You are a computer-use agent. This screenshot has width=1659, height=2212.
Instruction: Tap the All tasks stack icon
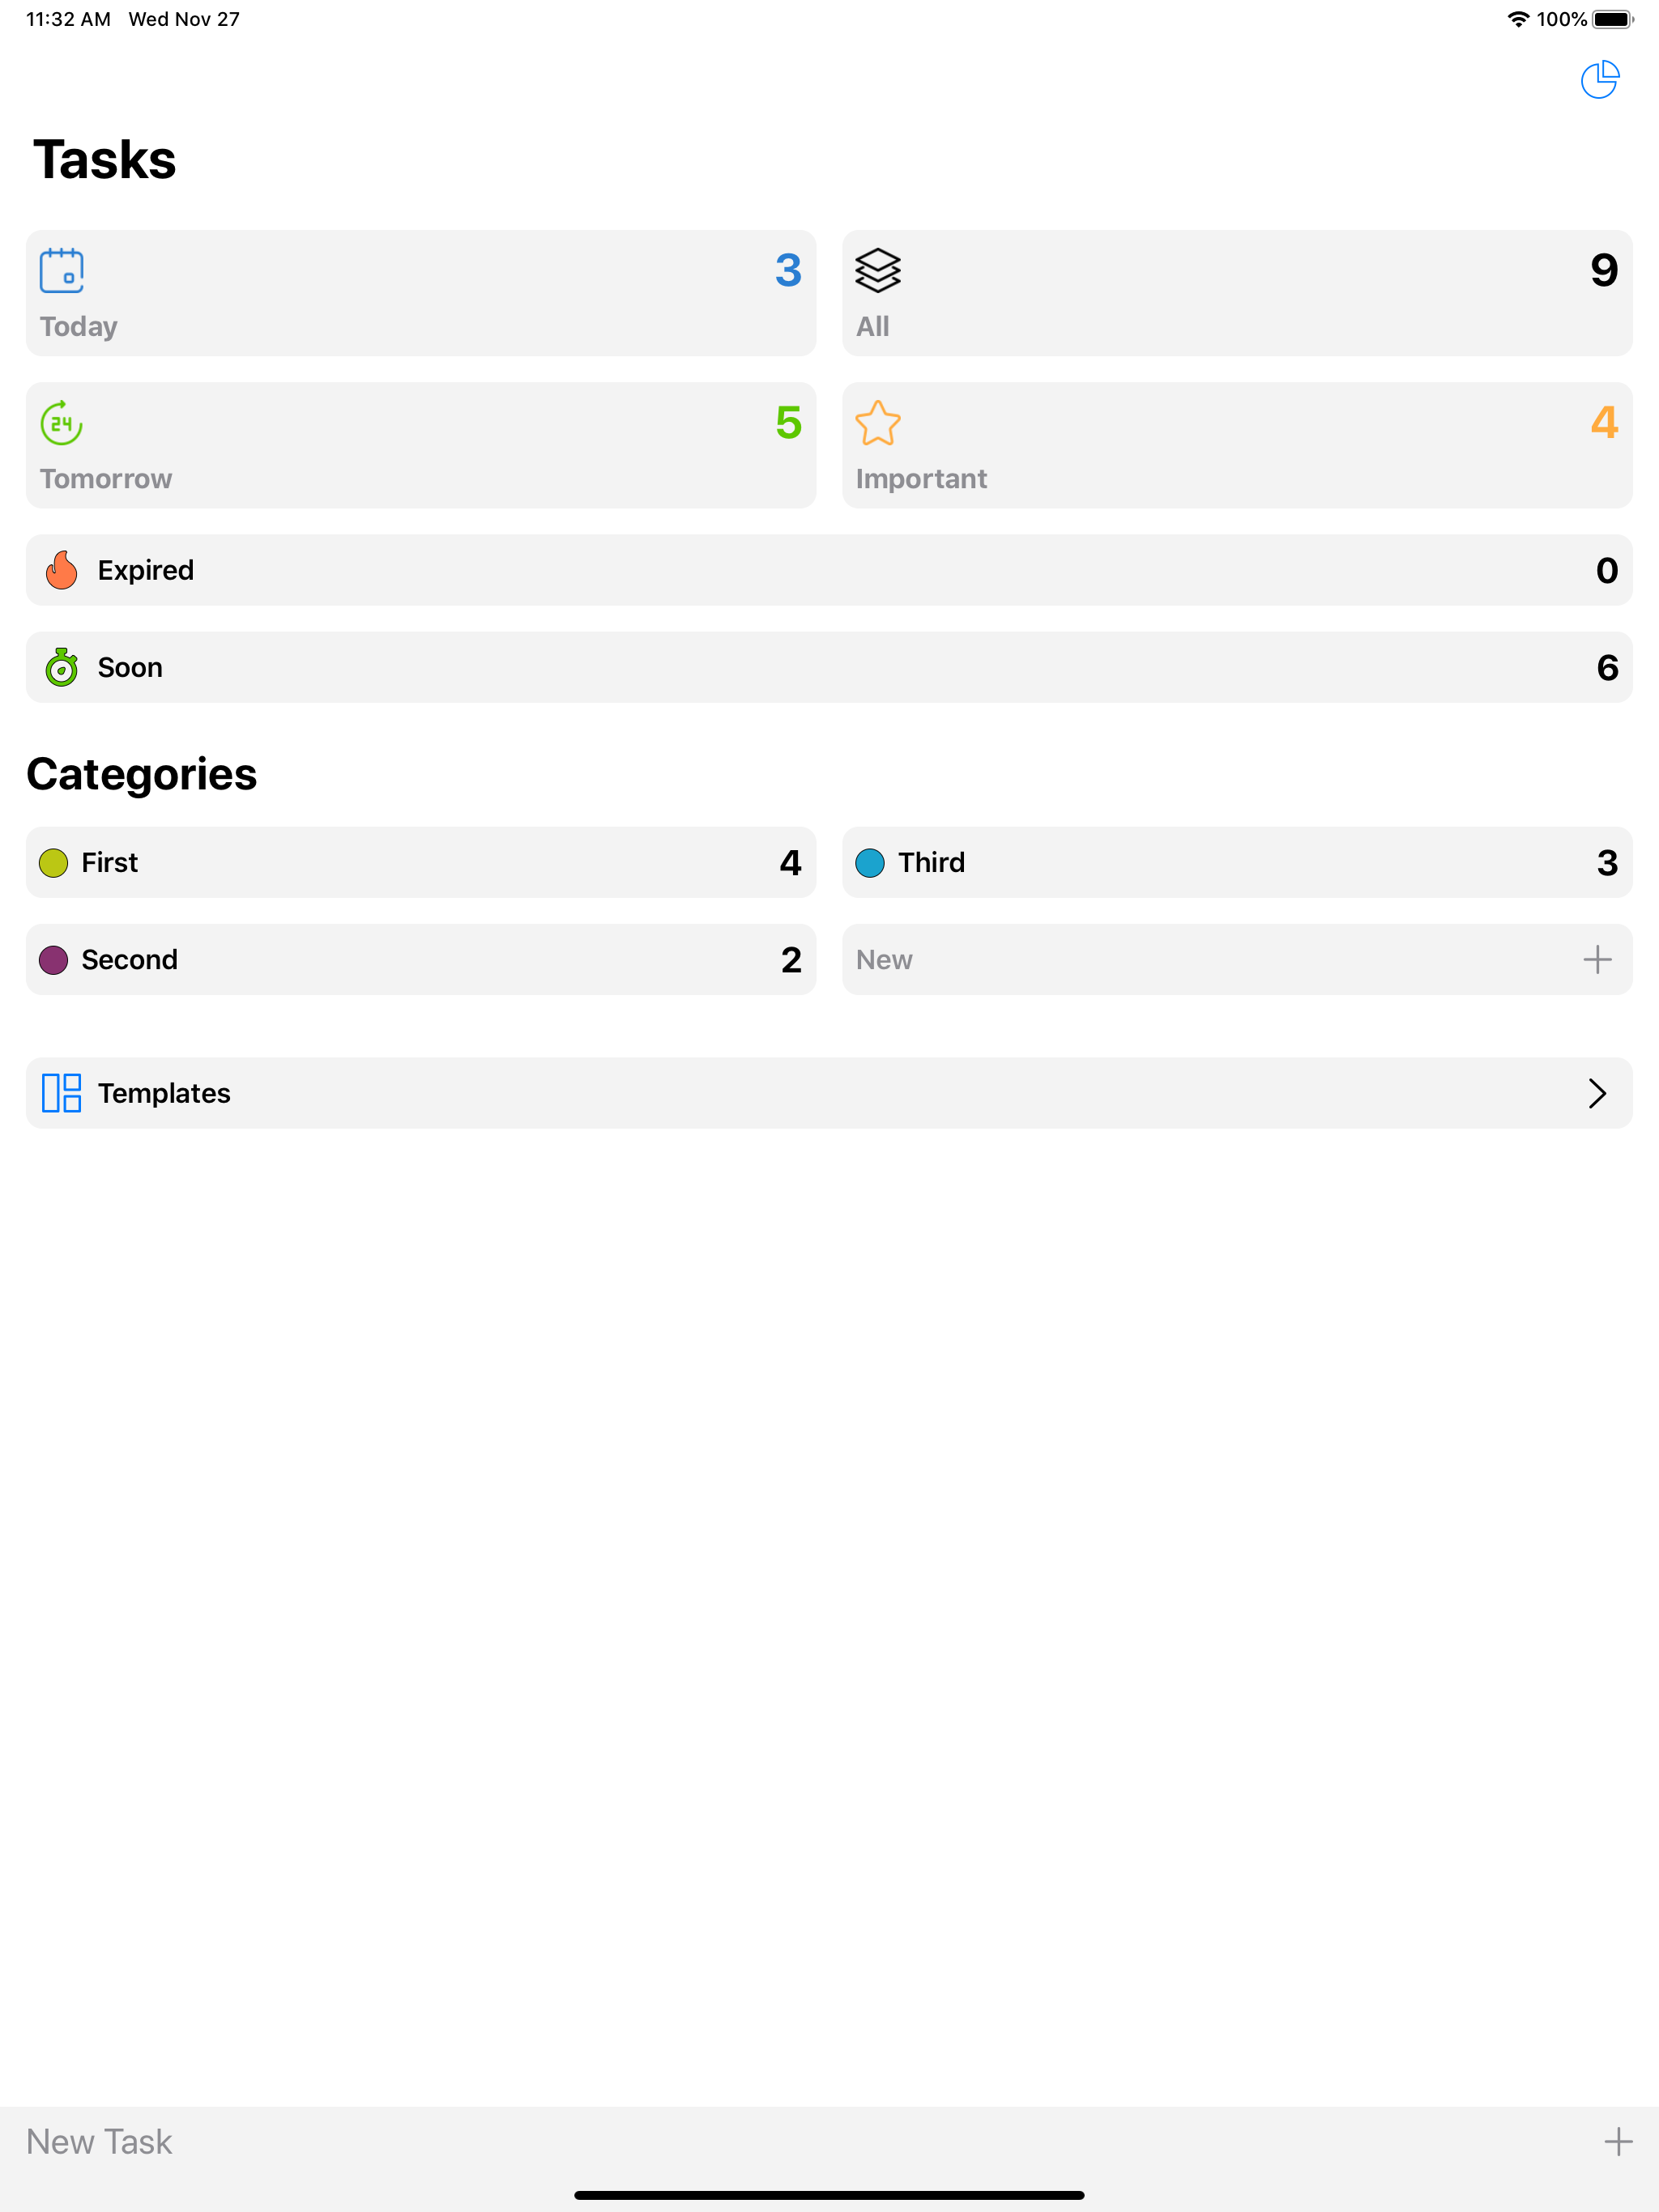click(x=877, y=271)
